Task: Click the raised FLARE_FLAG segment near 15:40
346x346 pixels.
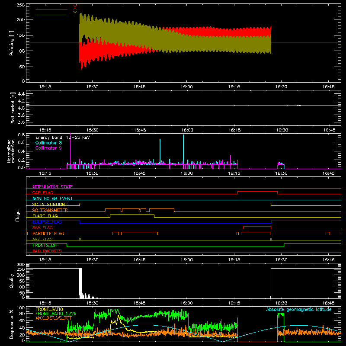Action: [x=132, y=215]
